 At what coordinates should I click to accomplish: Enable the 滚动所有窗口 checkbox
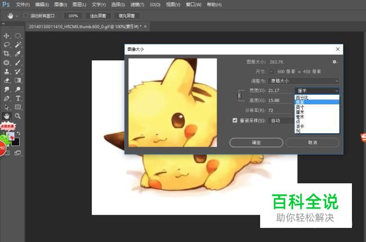[x=25, y=16]
